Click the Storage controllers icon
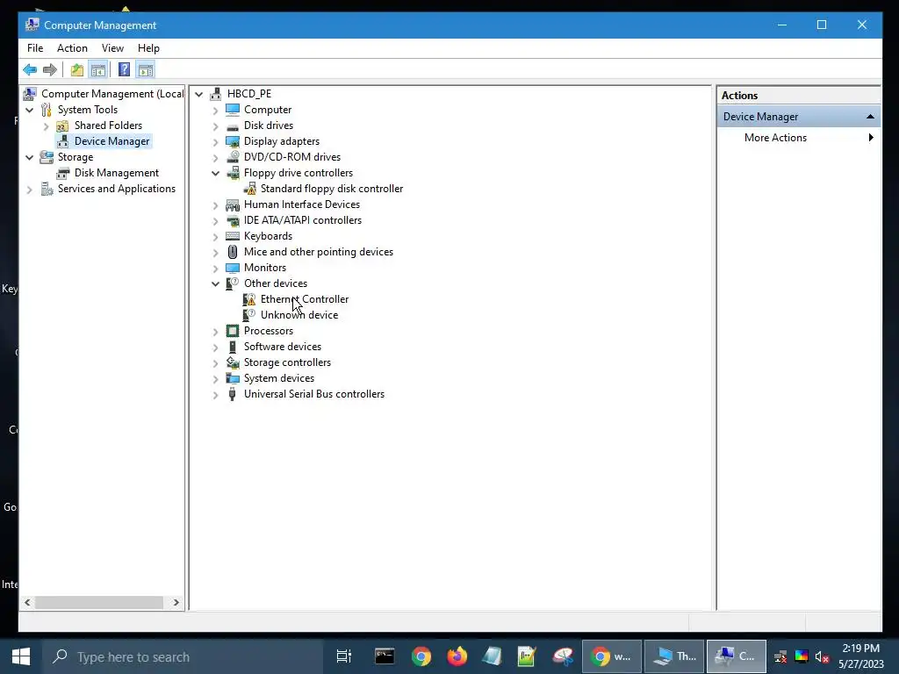This screenshot has height=674, width=899. point(233,362)
